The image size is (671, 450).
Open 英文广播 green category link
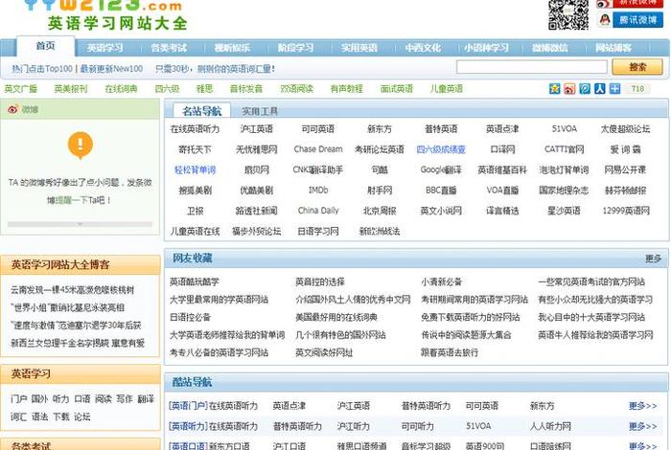(x=21, y=89)
